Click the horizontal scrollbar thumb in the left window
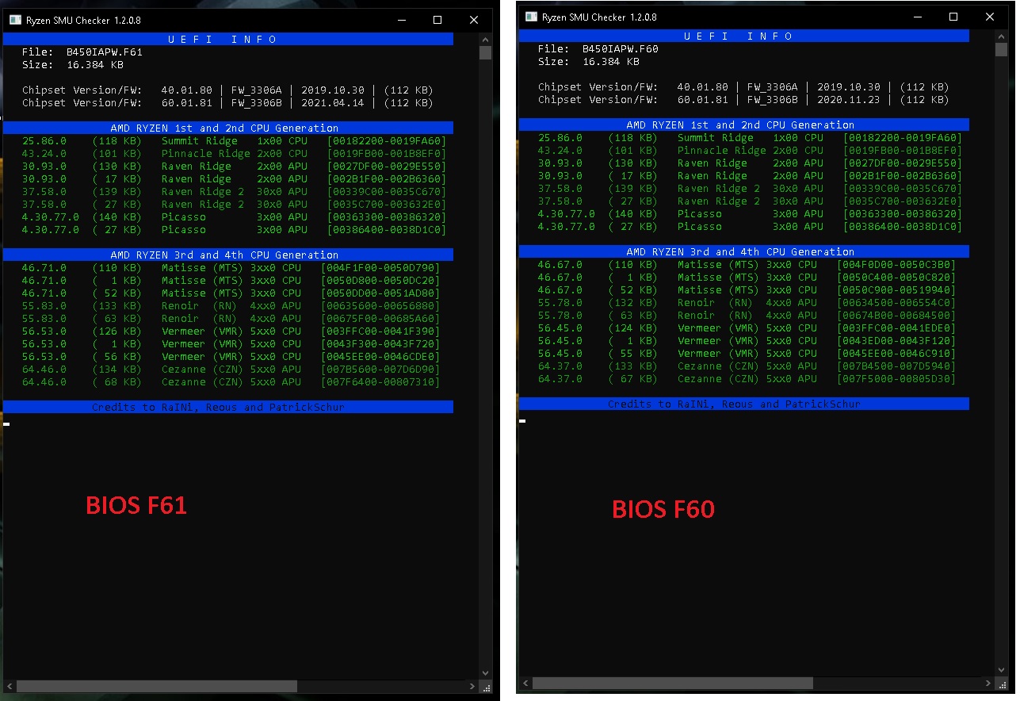Image resolution: width=1020 pixels, height=701 pixels. (156, 686)
